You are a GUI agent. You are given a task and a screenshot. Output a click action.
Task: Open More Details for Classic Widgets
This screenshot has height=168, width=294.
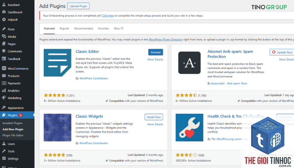tap(155, 124)
